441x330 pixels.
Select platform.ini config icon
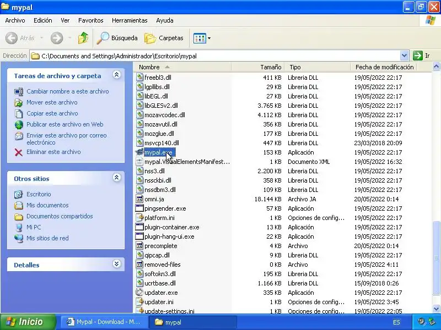[139, 218]
